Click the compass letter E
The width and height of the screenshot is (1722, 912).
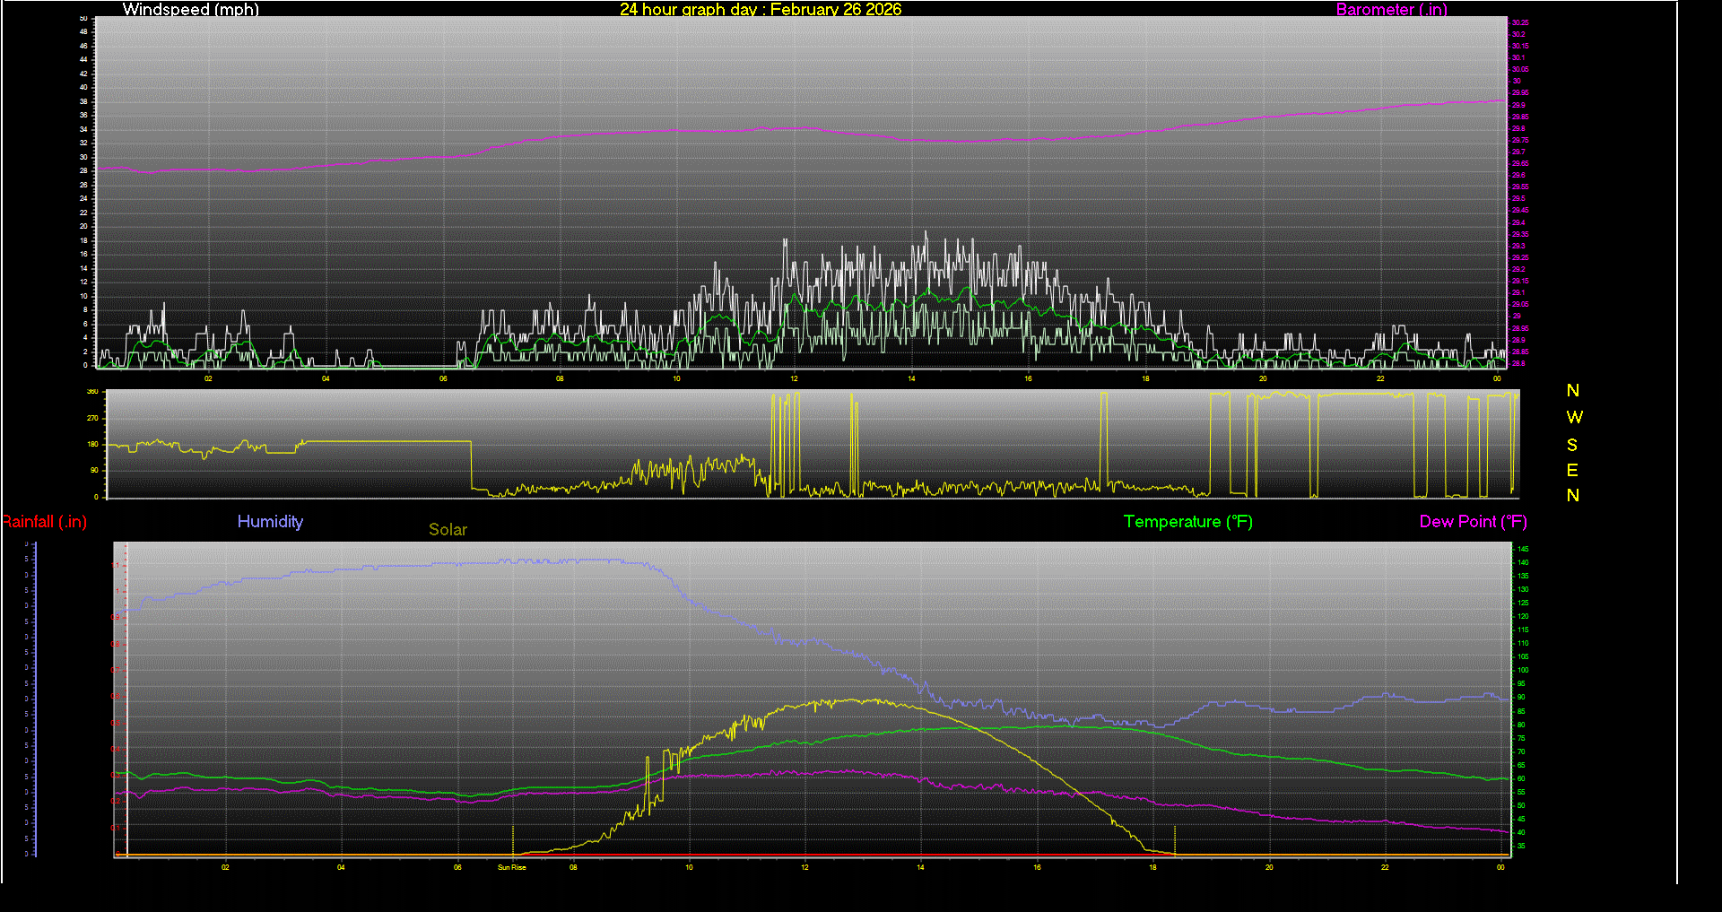click(1571, 469)
